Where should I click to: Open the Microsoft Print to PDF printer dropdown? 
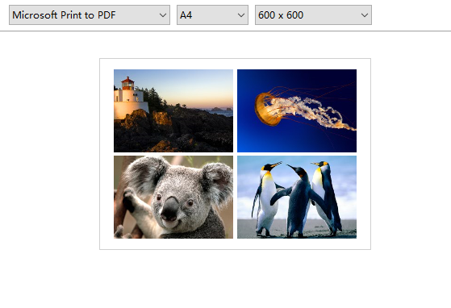click(90, 15)
